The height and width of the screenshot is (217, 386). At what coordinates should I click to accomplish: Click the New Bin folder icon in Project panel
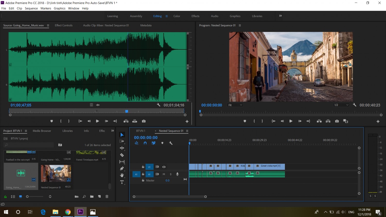tap(92, 196)
